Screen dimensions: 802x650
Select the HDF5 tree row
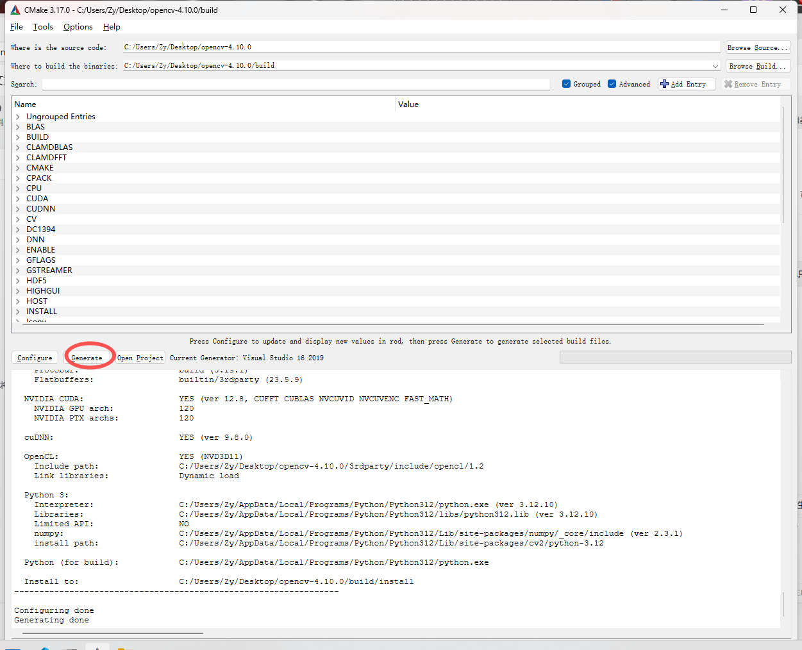(396, 281)
